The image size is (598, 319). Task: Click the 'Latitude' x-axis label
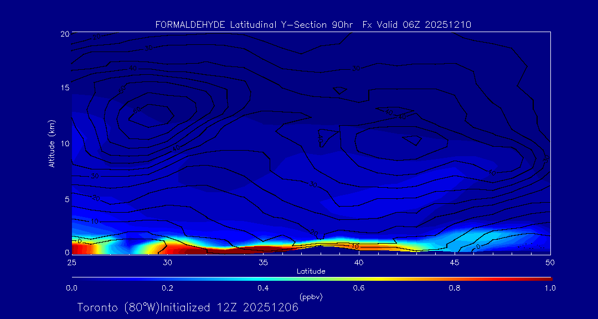[311, 271]
